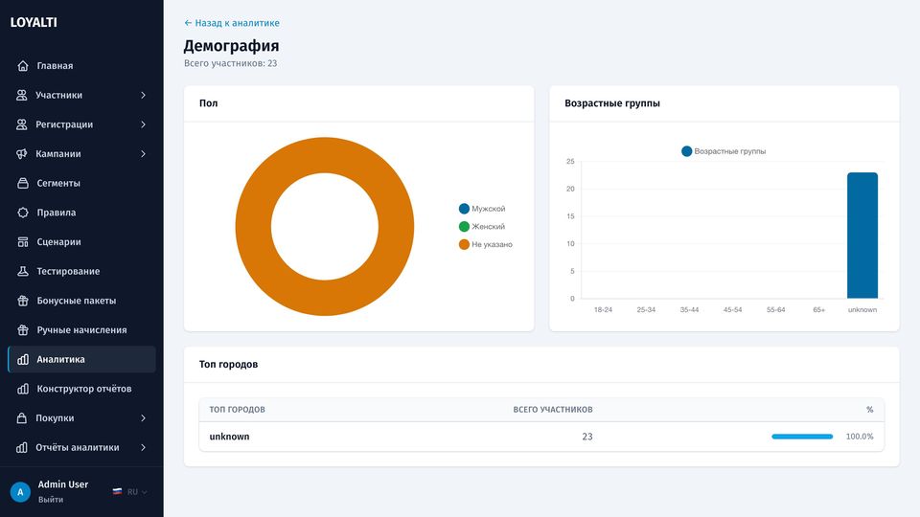Click the unknown city cell
The height and width of the screenshot is (517, 920).
(229, 437)
